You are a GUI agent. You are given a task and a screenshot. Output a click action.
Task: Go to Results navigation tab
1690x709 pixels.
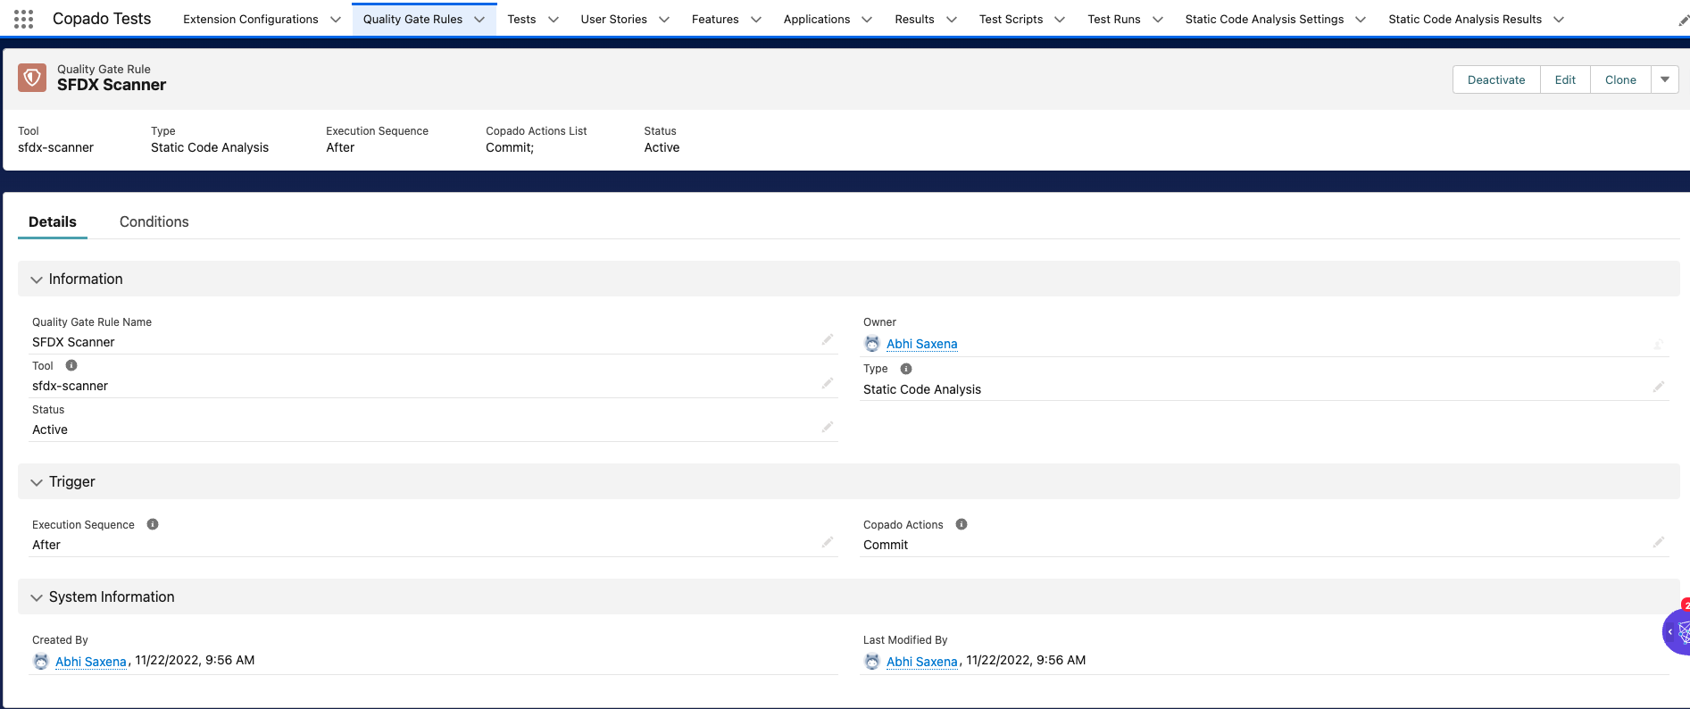point(915,20)
